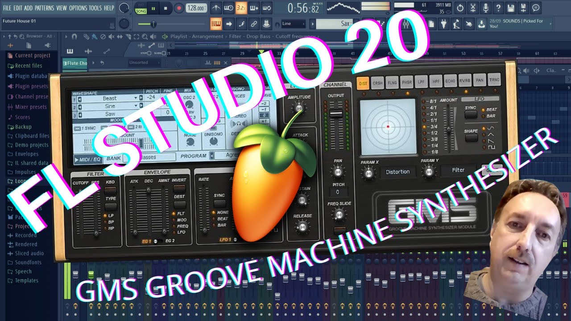This screenshot has height=321, width=571.
Task: Pause playback with the transport pause button
Action: click(154, 8)
